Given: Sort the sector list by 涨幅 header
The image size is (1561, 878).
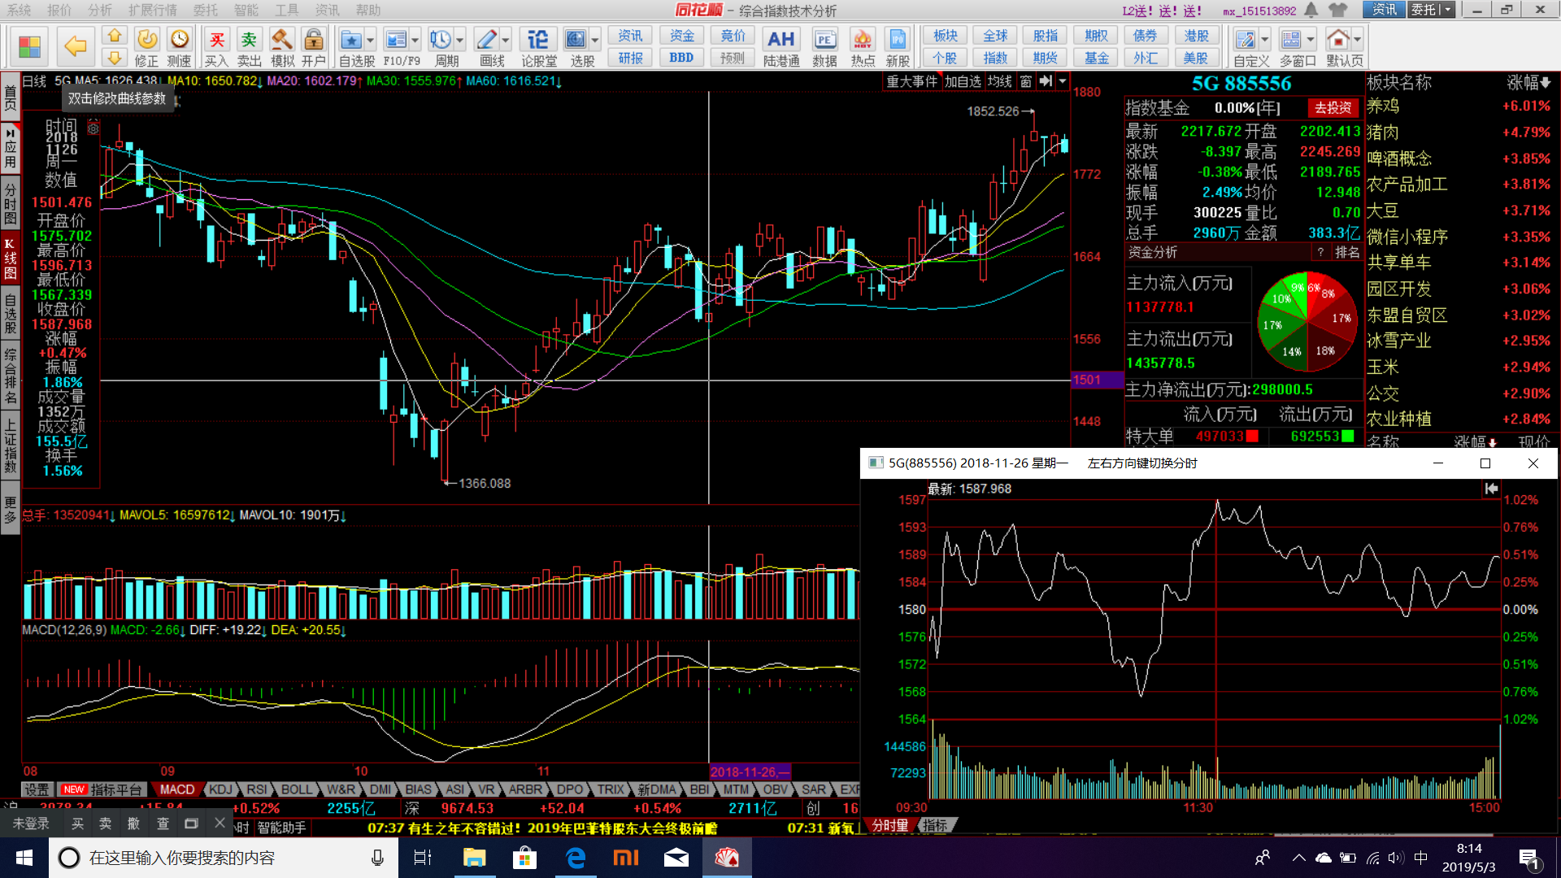Looking at the screenshot, I should 1528,83.
